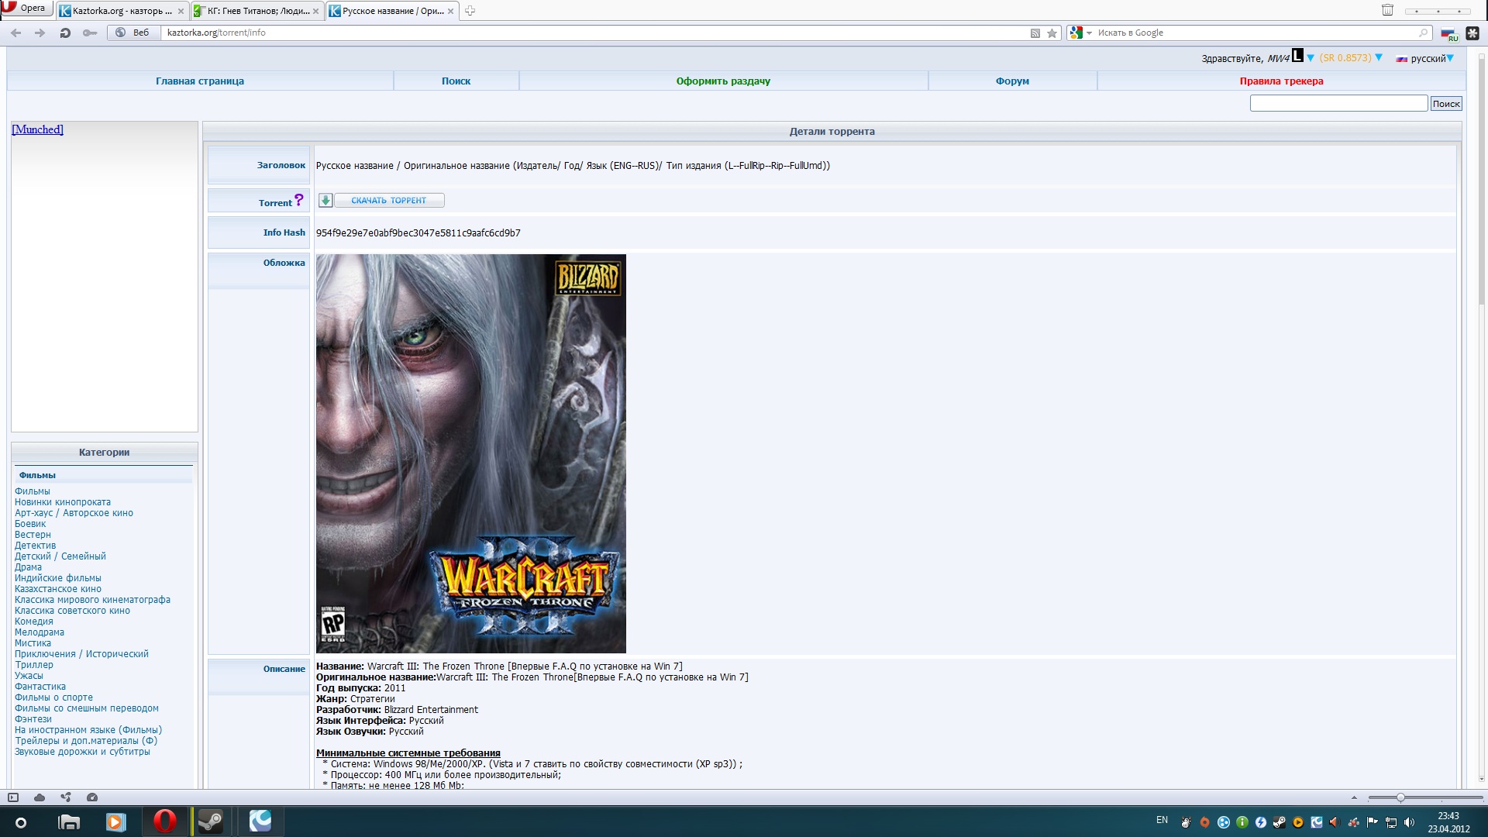The width and height of the screenshot is (1488, 837).
Task: Open the system volume speaker icon
Action: 1410,823
